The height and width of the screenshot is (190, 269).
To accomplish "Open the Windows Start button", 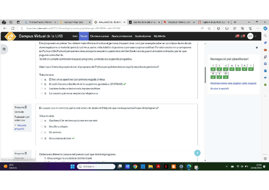I will (x=72, y=167).
